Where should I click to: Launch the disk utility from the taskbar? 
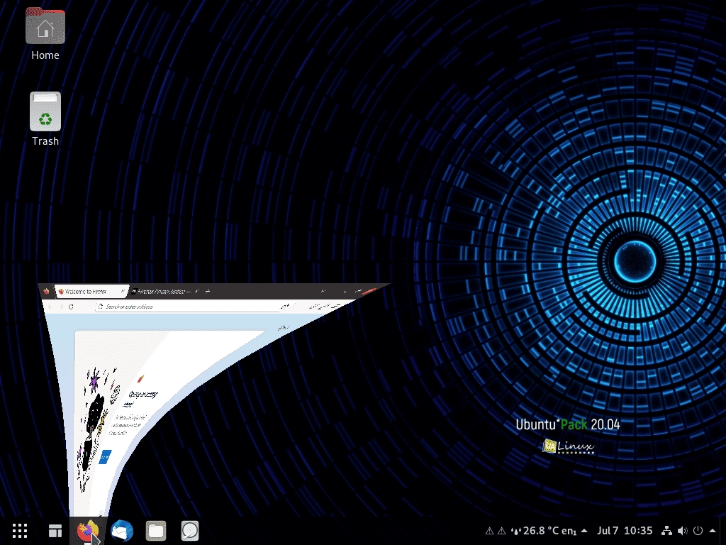coord(190,531)
